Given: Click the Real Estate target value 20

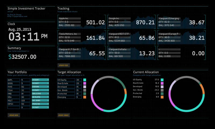Looking at the screenshot, I should (x=79, y=83).
